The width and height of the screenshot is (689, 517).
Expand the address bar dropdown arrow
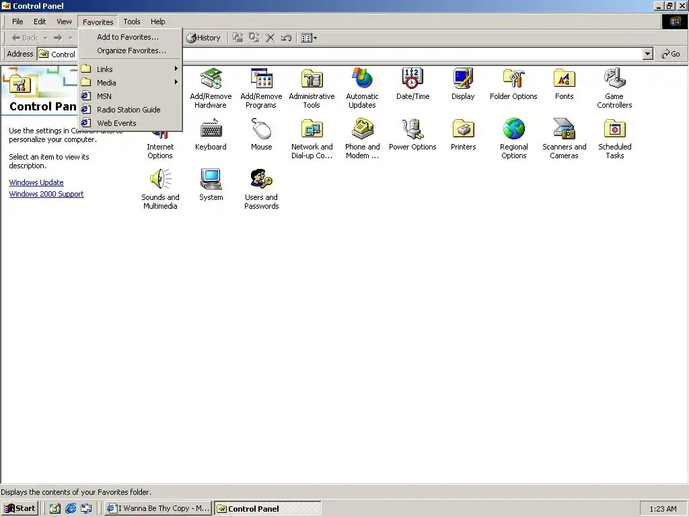coord(647,54)
